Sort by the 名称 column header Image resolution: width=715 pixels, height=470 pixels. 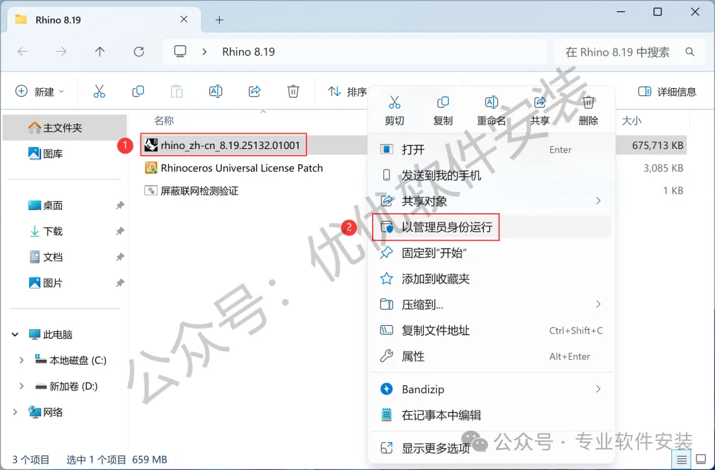164,120
